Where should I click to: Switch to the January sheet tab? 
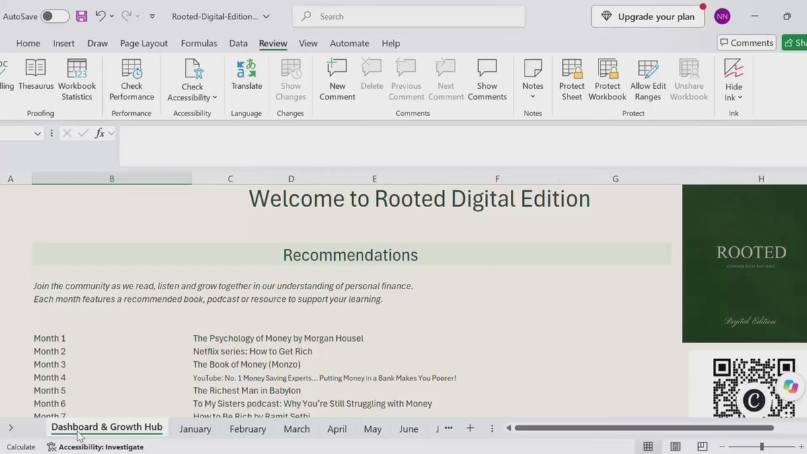pyautogui.click(x=195, y=429)
